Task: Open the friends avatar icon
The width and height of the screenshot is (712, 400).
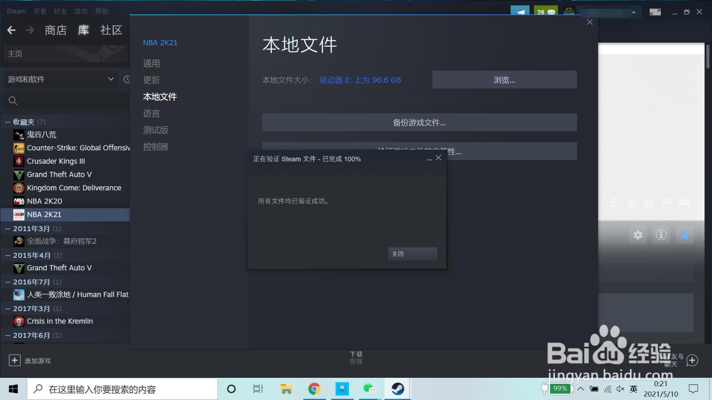Action: 569,12
